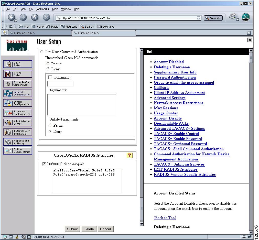Open the Bookmarks folder shortcut
259x240 pixels.
pyautogui.click(x=106, y=26)
